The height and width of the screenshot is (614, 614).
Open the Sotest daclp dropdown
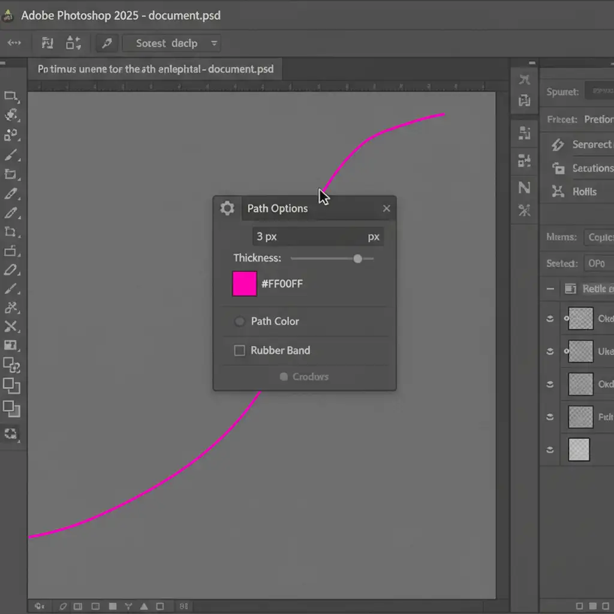click(171, 43)
